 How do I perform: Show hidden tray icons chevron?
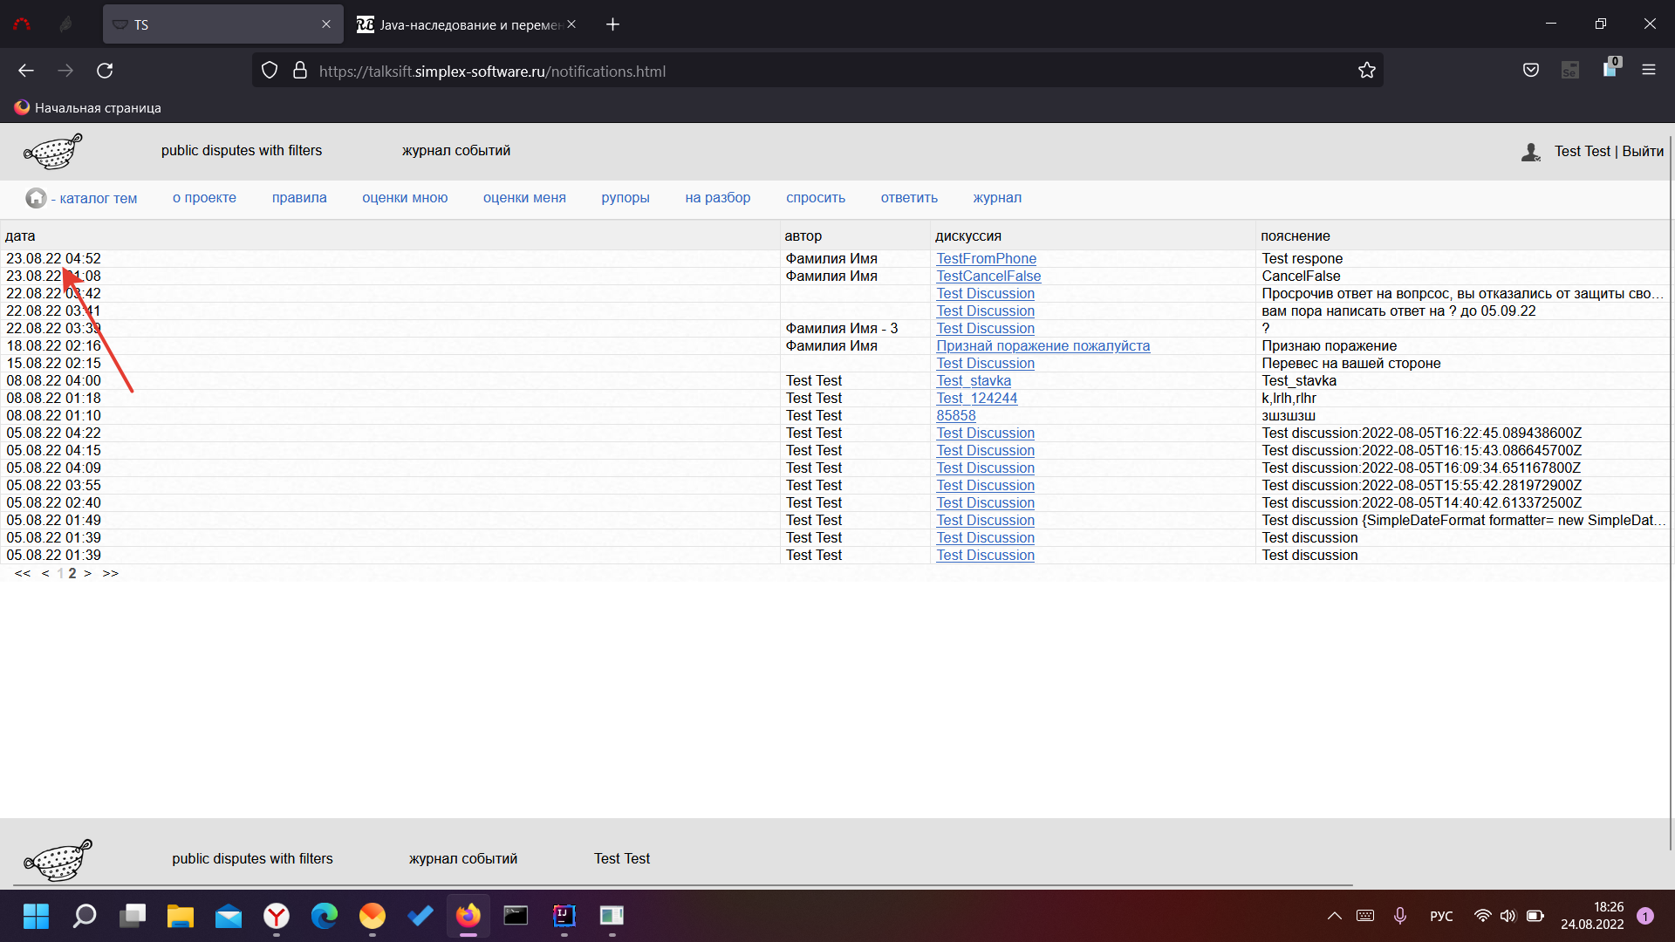[x=1334, y=916]
